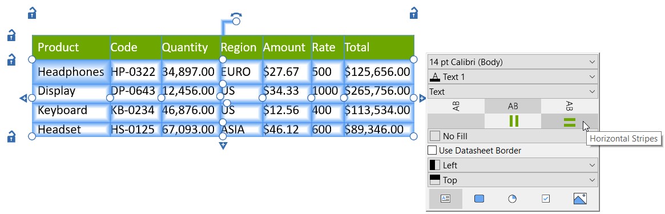Enable the Use Datasheet Border checkbox
The height and width of the screenshot is (214, 665).
point(432,151)
